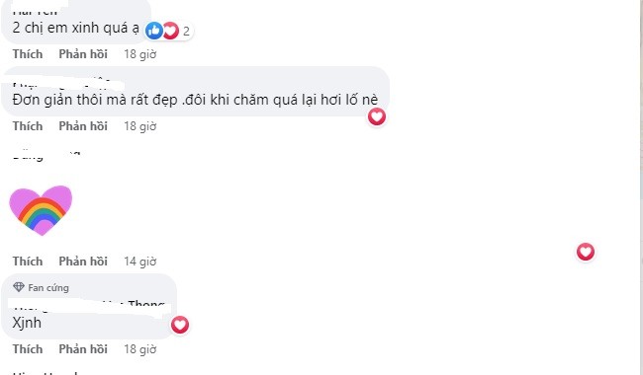Like the '2 chị em xinh quá ạ' comment
The image size is (643, 375).
[28, 54]
